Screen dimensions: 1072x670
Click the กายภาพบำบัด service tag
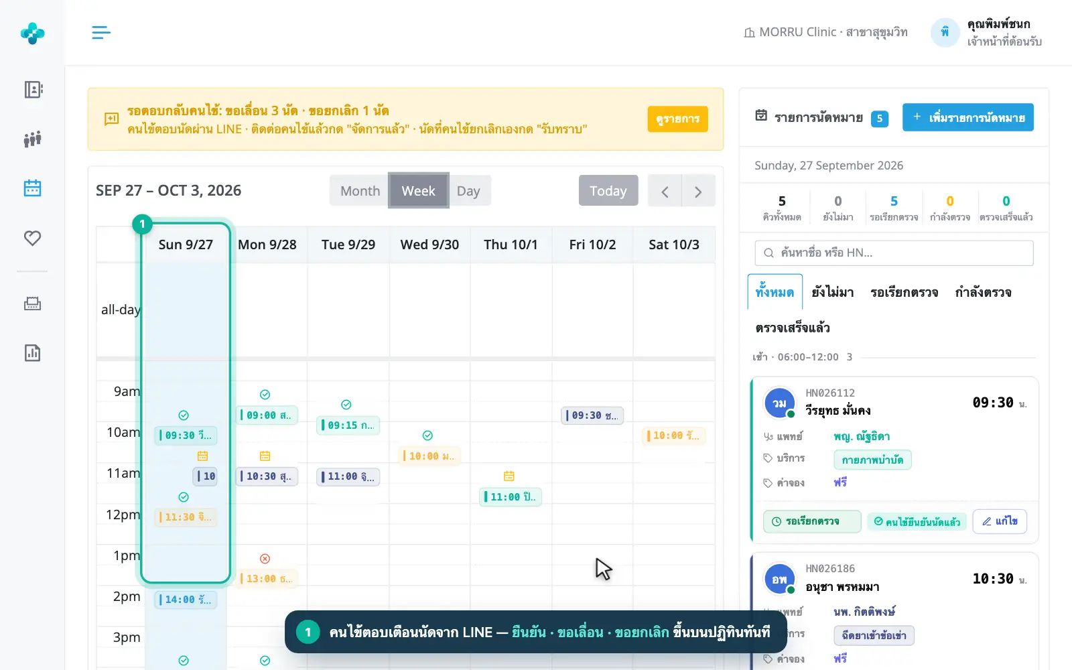click(x=872, y=460)
